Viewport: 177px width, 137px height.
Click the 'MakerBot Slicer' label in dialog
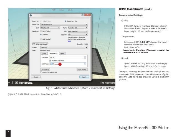point(45,51)
